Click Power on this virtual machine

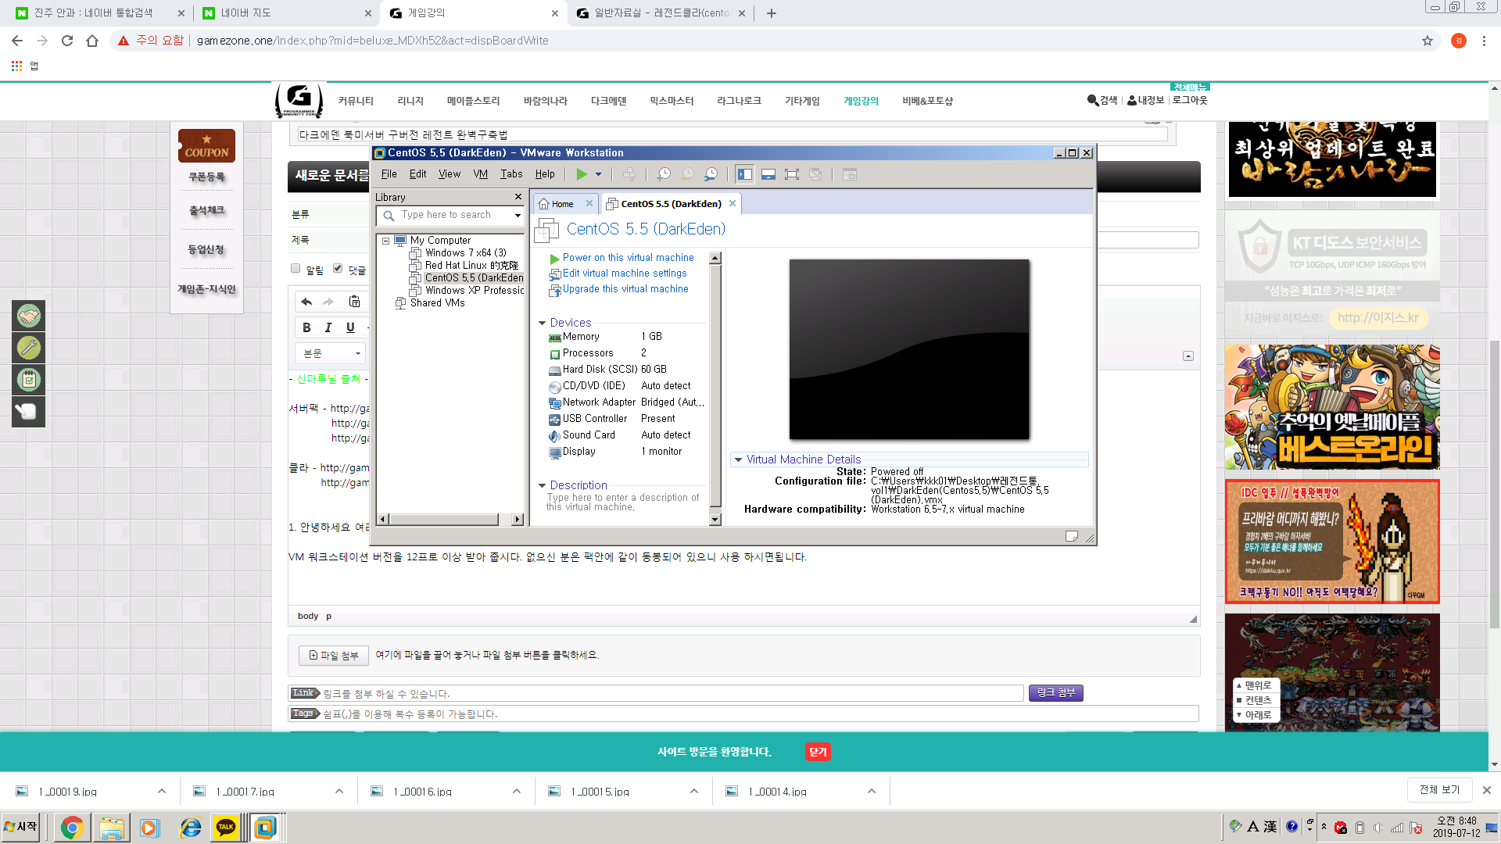(628, 258)
